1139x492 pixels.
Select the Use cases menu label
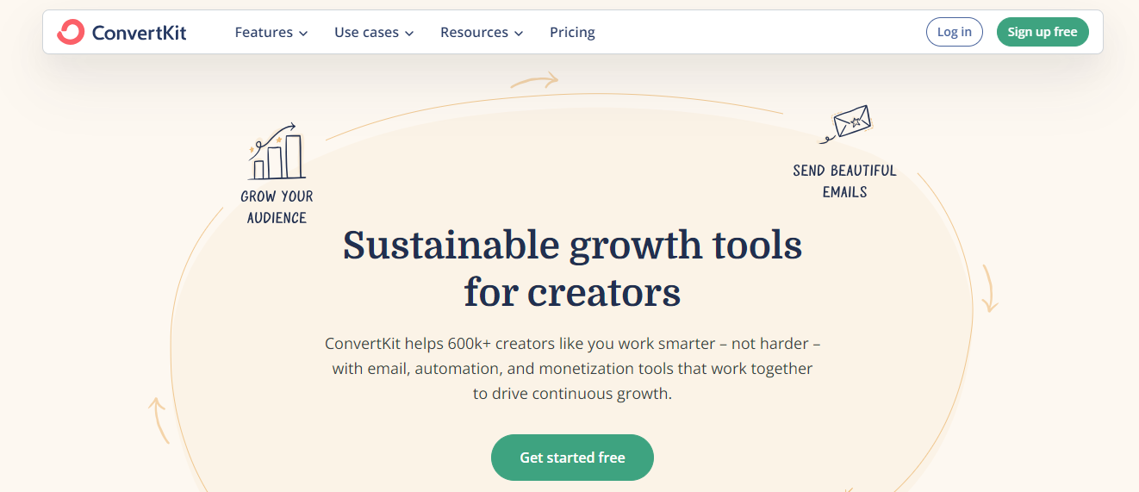coord(366,33)
